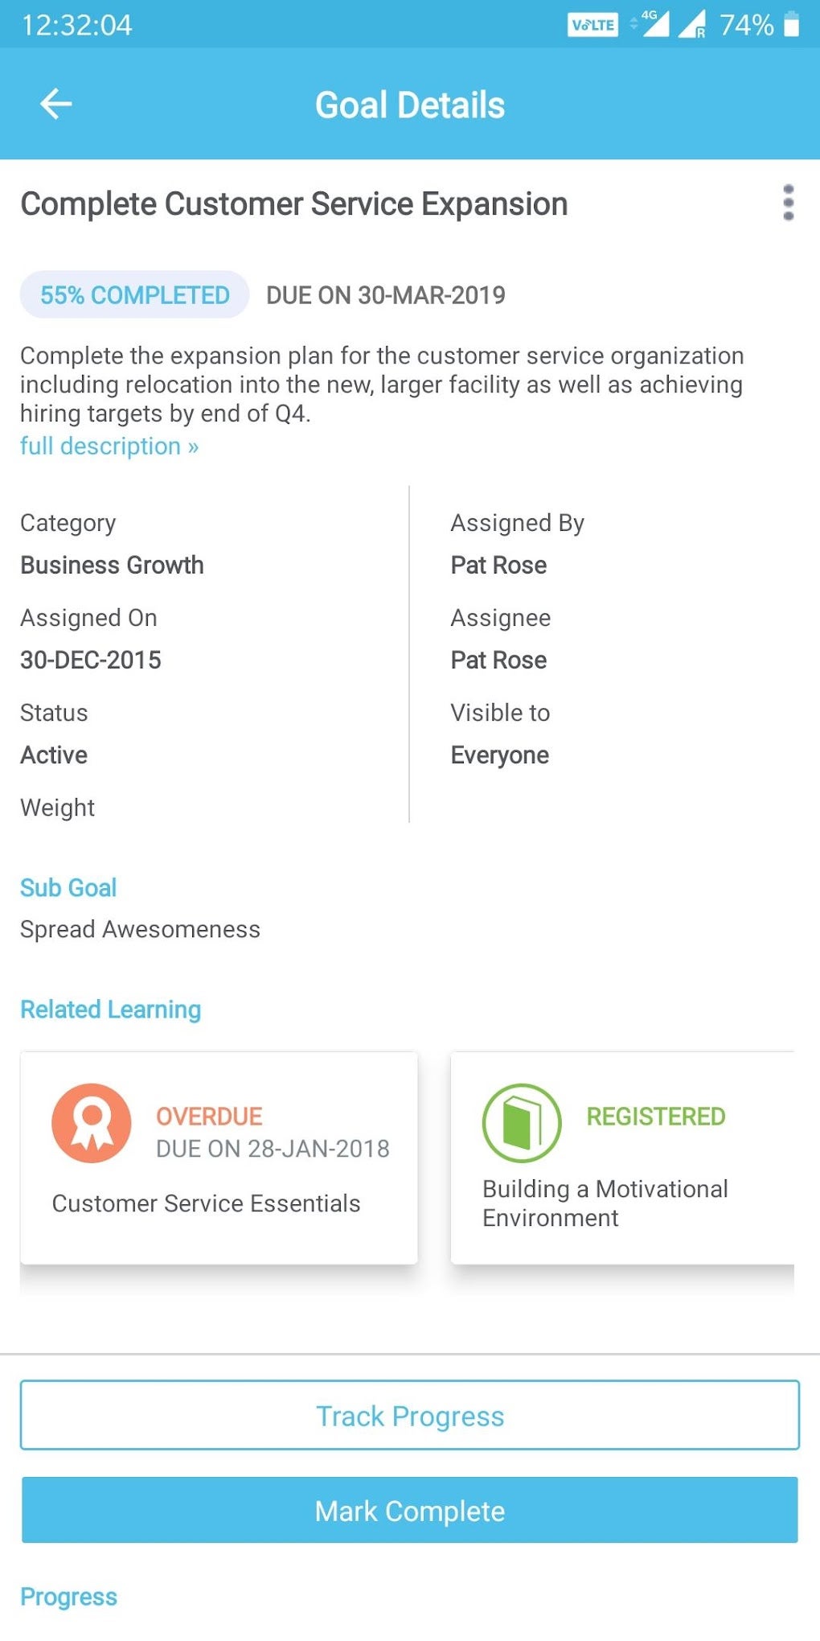This screenshot has height=1641, width=820.
Task: Tap the orange certificate badge icon
Action: click(91, 1122)
